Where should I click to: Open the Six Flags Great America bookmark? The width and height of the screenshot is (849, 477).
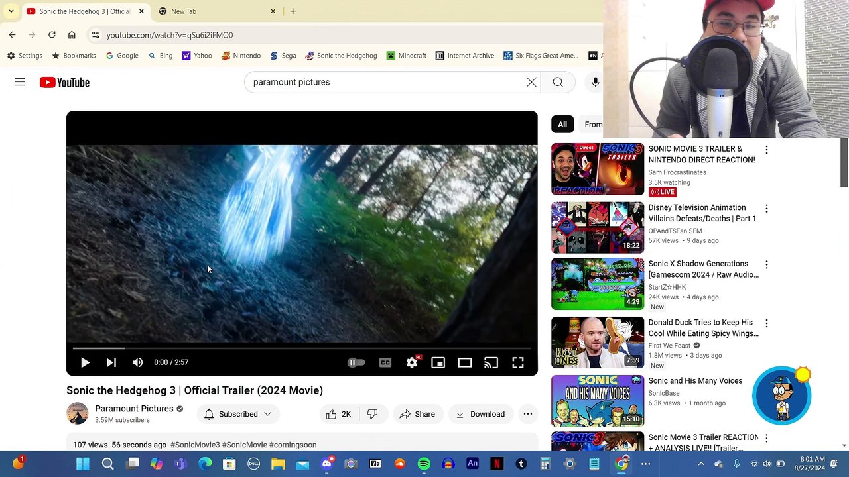click(541, 56)
